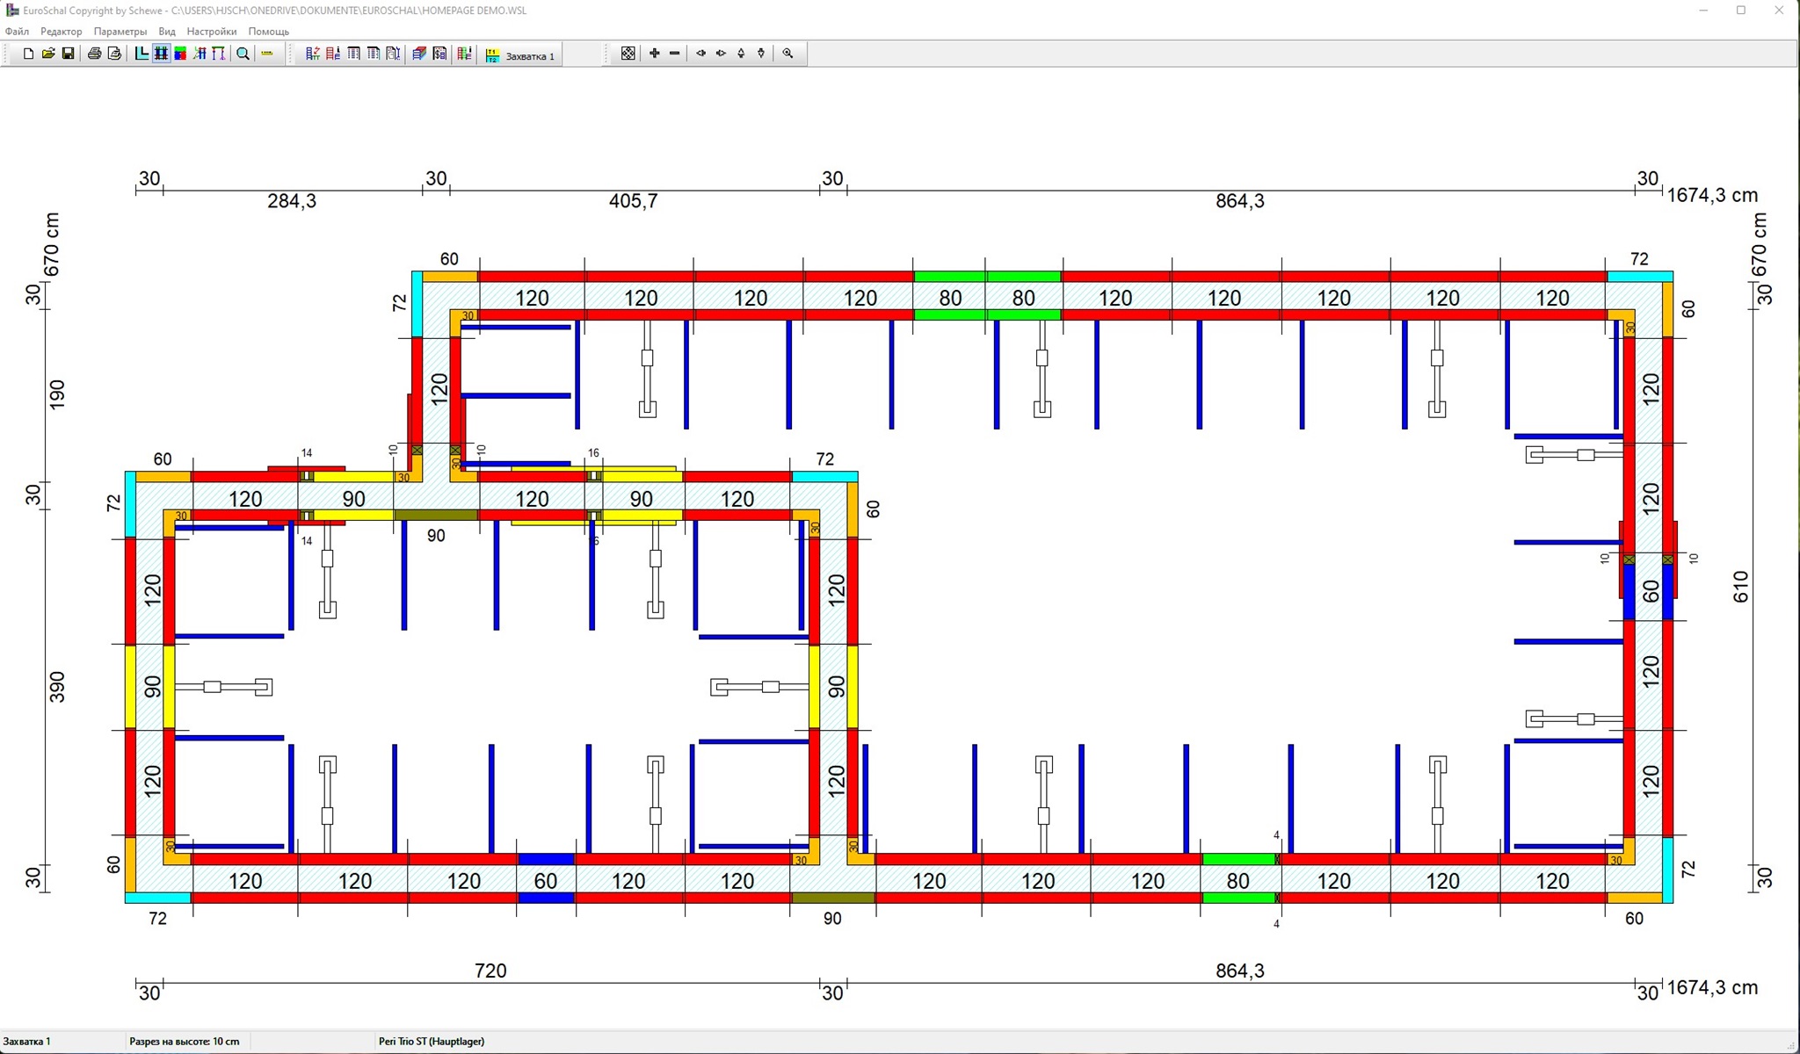Open a file with the folder icon
Viewport: 1800px width, 1054px height.
click(x=48, y=54)
